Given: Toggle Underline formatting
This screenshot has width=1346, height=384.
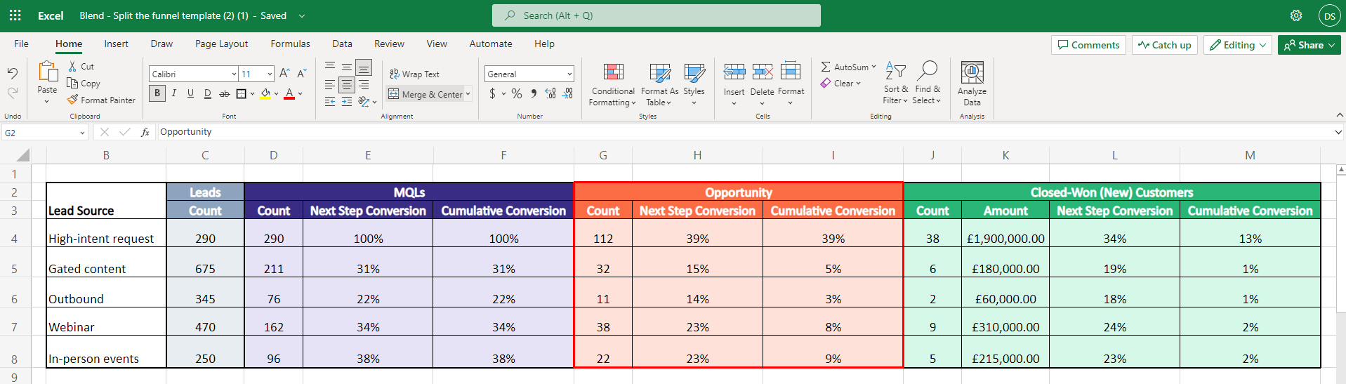Looking at the screenshot, I should 190,93.
